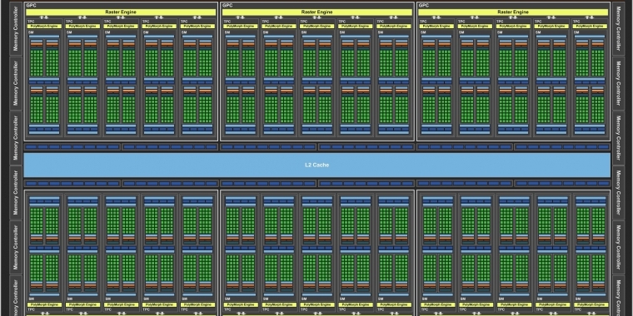Click the first PolyMorph Engine in bottom-left GPC
The width and height of the screenshot is (633, 316).
coord(44,304)
